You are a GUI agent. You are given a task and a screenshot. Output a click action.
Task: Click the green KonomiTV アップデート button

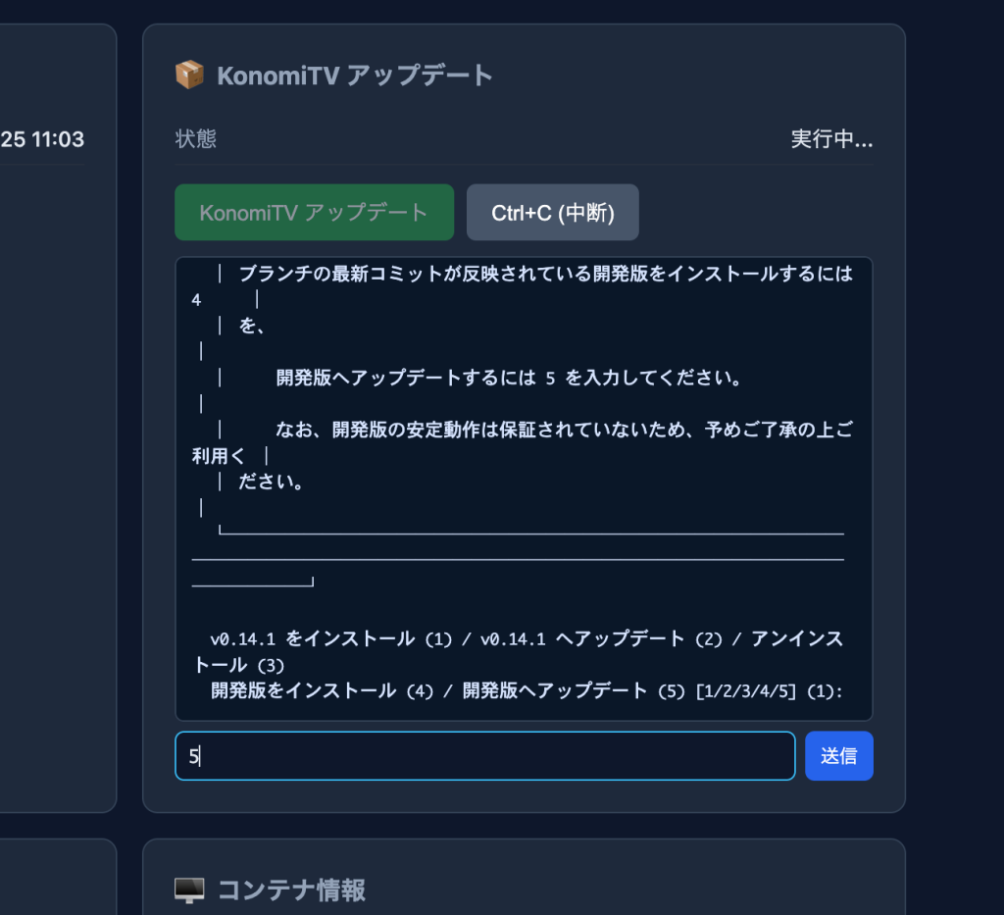click(x=315, y=213)
